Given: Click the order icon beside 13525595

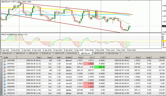Looking at the screenshot, I should [x=4, y=87].
